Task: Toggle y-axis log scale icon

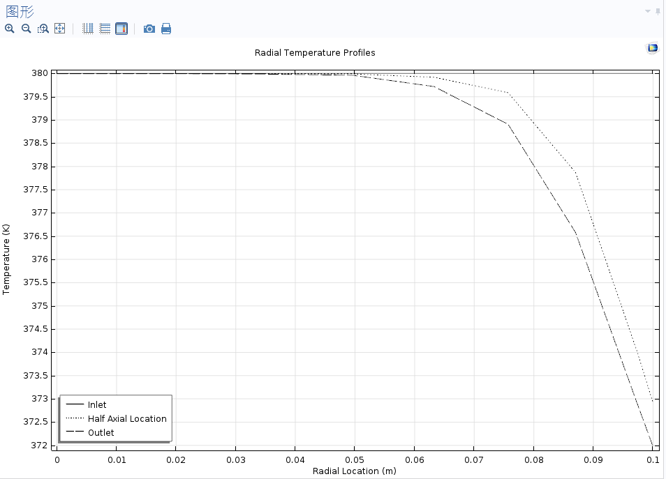Action: [x=105, y=29]
